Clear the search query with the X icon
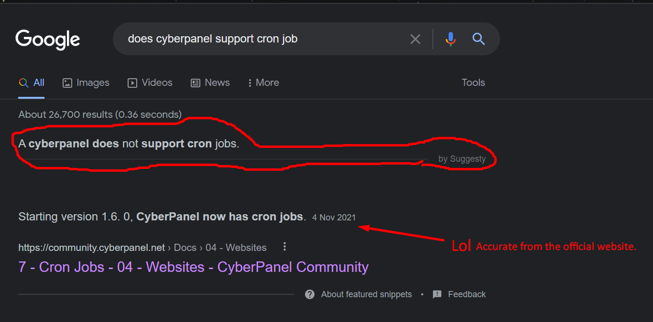This screenshot has width=653, height=322. coord(415,39)
